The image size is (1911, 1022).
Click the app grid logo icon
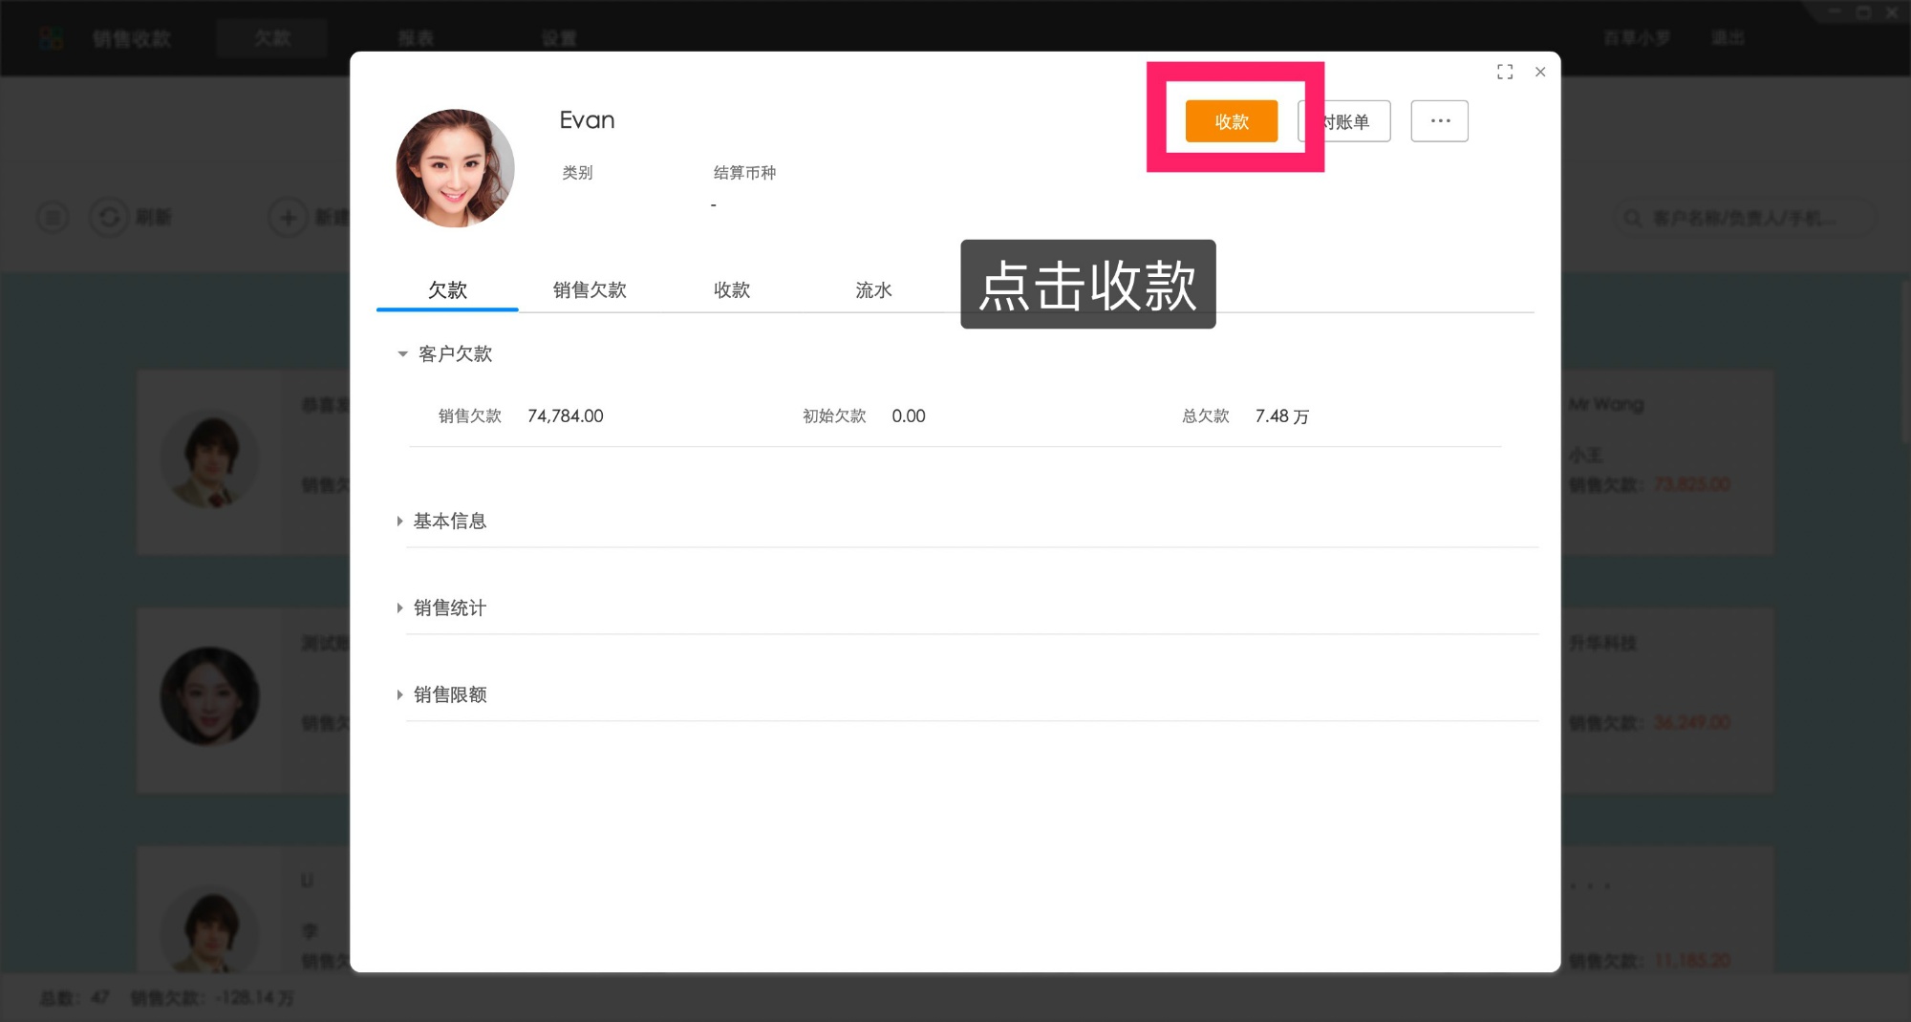coord(50,37)
